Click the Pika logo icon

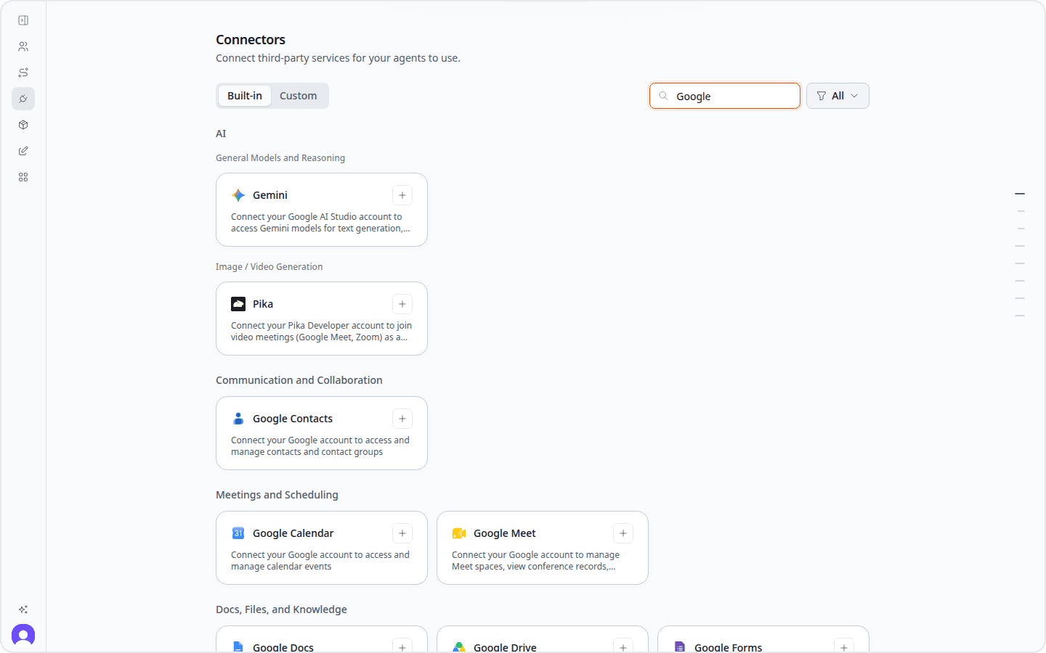[238, 304]
